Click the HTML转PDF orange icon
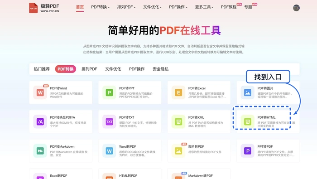Viewport: 317px width, 179px height. click(109, 176)
